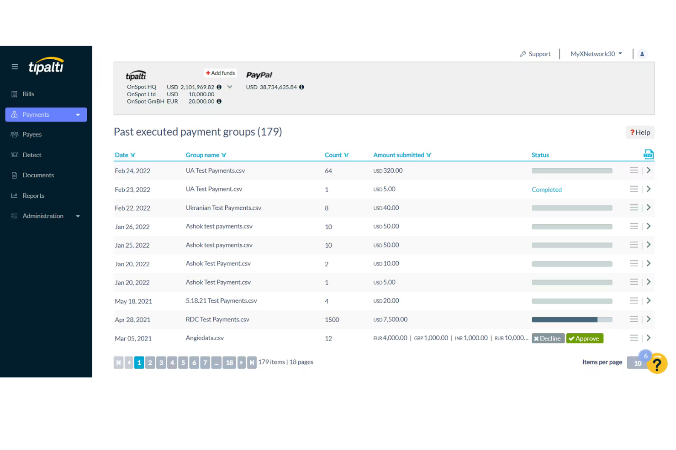
Task: Expand the Administration menu
Action: 78,216
